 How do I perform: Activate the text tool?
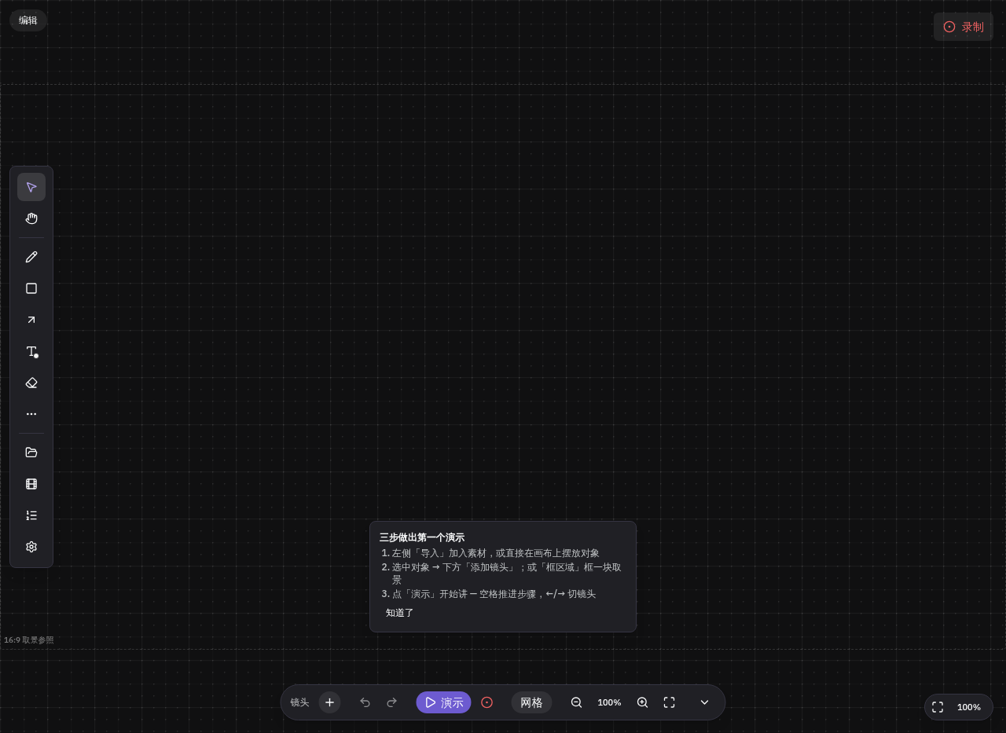click(x=31, y=351)
